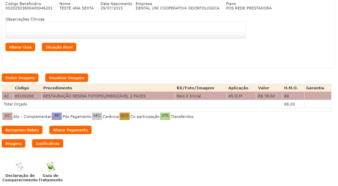Click the AC legend color swatch
The height and width of the screenshot is (186, 338).
coord(7,116)
